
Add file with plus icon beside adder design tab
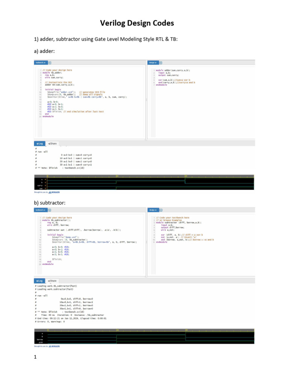[161, 63]
